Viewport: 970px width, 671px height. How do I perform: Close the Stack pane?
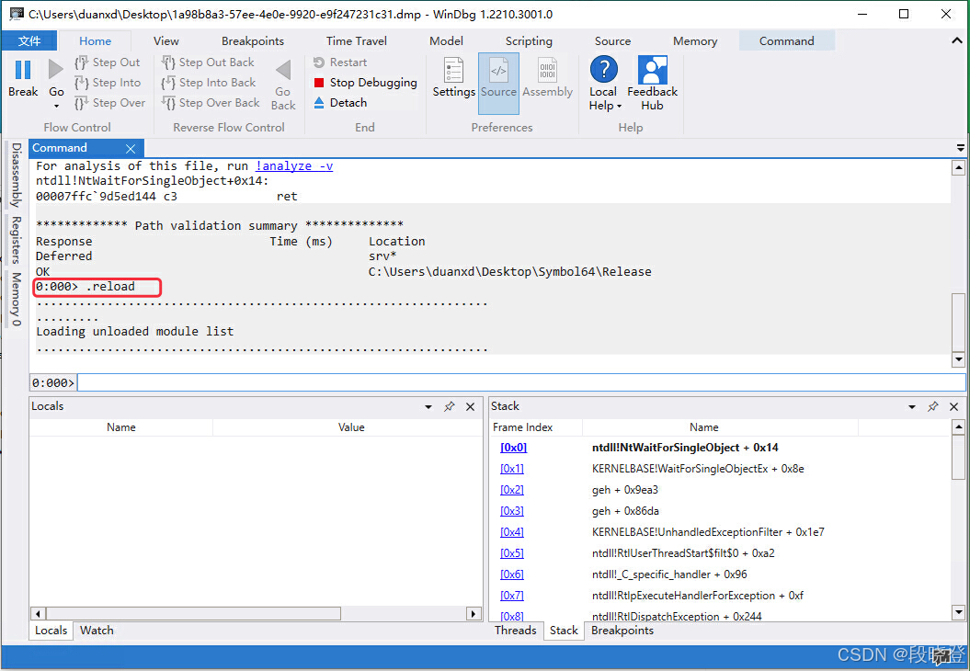click(954, 406)
